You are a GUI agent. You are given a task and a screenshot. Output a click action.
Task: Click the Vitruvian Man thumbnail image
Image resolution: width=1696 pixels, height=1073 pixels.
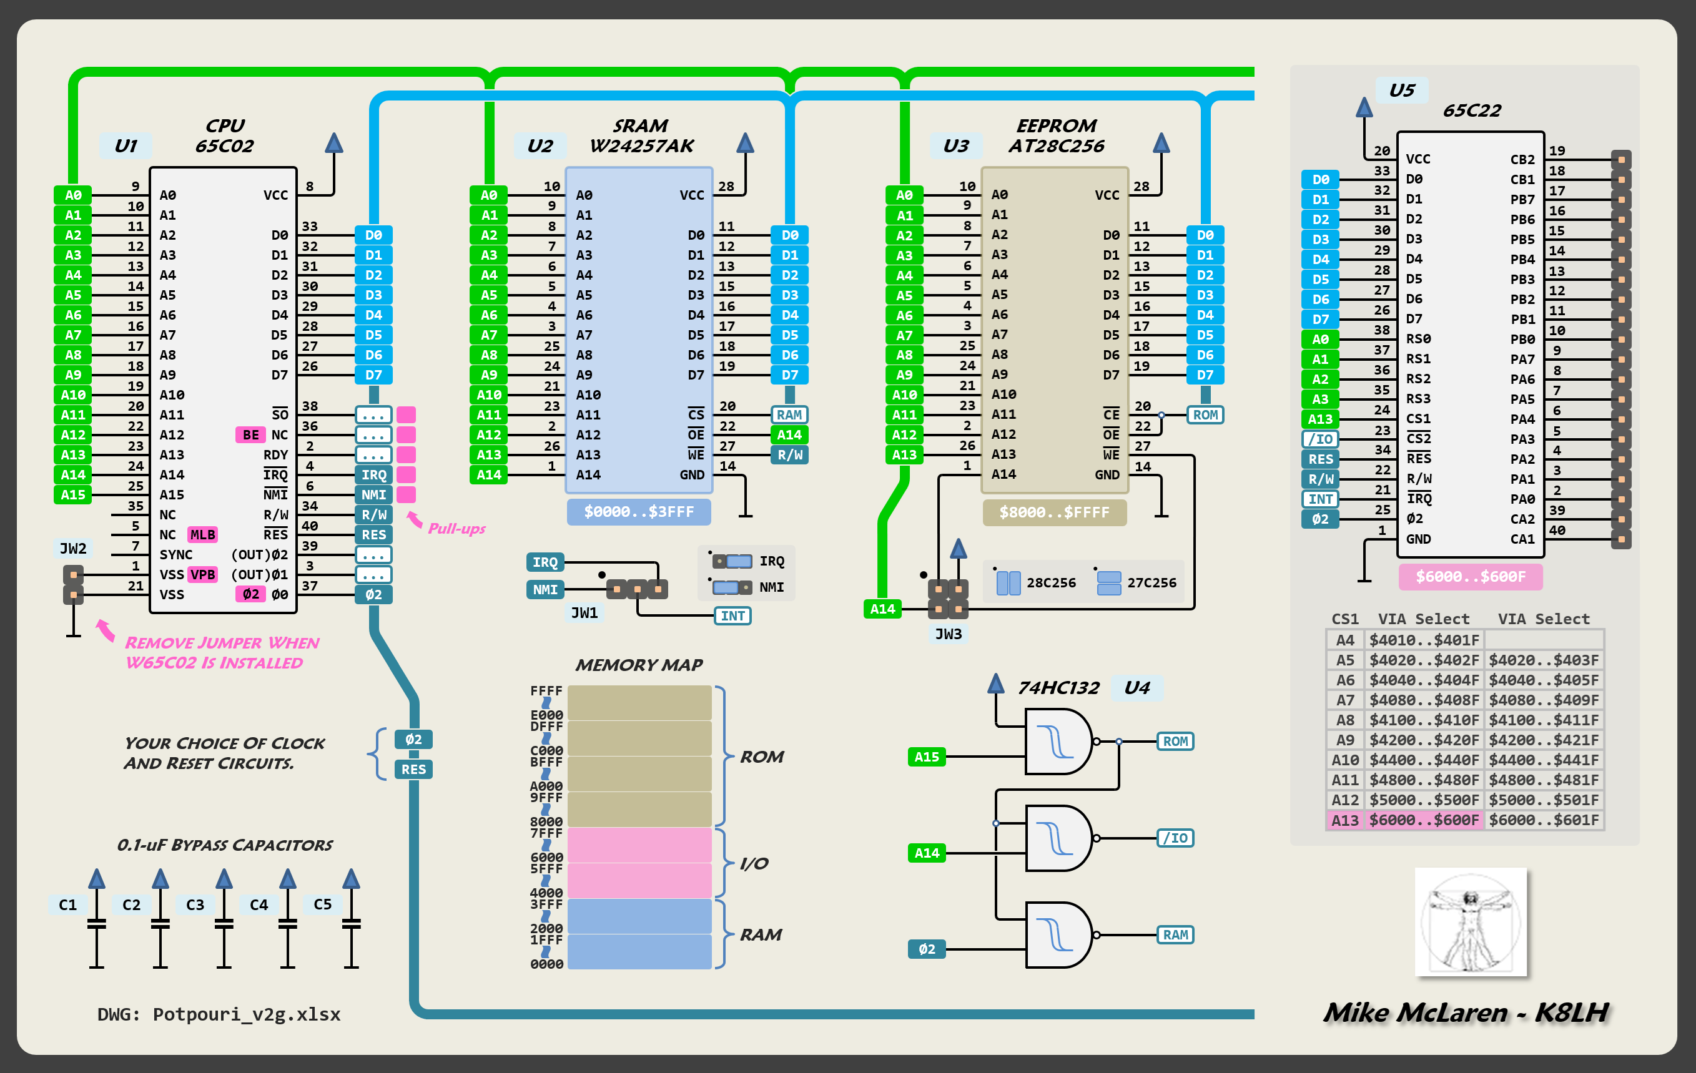coord(1471,921)
